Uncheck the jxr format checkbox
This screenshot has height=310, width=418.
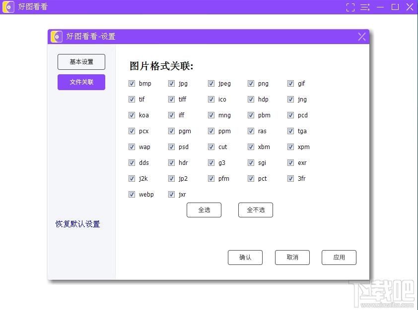pos(171,195)
